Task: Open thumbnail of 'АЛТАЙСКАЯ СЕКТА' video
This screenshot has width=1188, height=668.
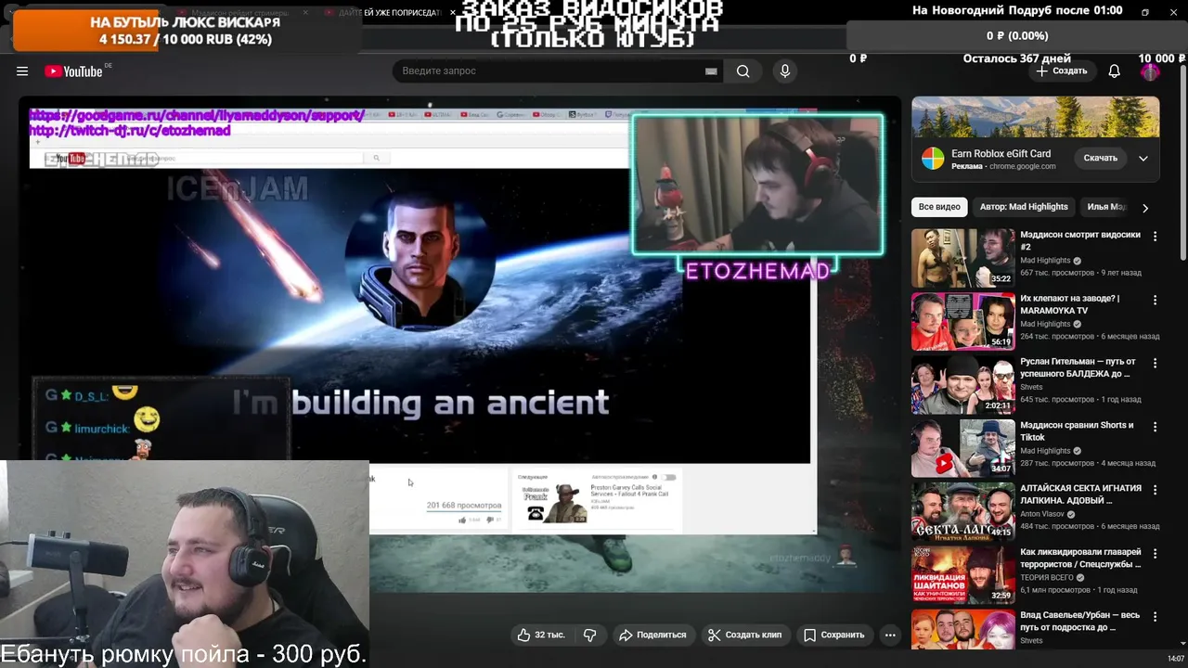Action: [x=962, y=511]
